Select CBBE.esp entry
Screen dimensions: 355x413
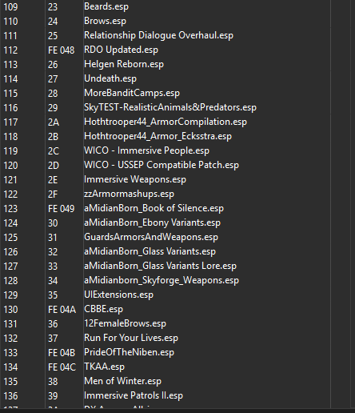pos(103,309)
